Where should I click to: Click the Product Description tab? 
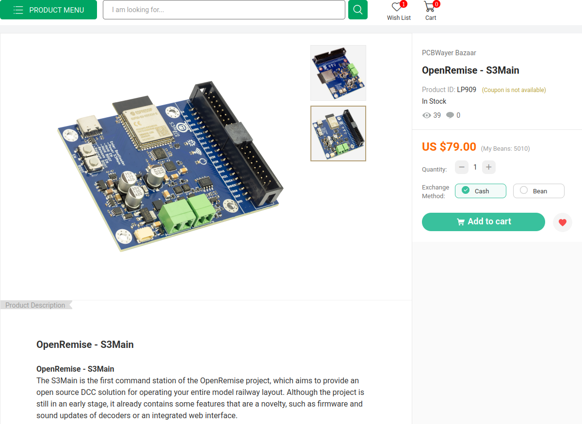[x=36, y=305]
